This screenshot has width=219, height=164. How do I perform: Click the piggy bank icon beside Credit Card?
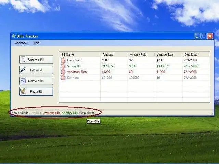[x=63, y=60]
